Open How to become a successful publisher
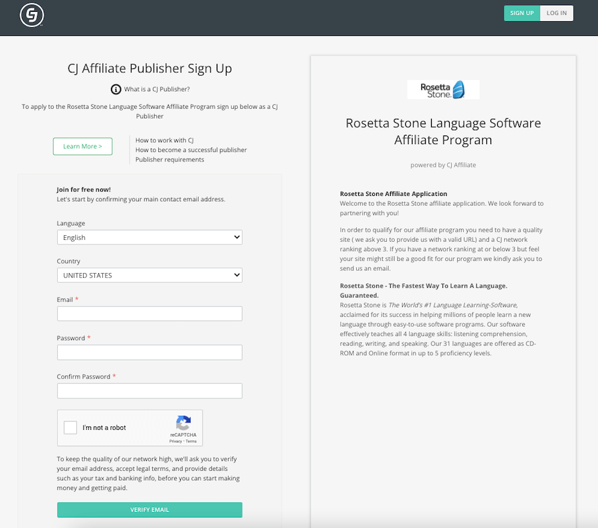 [191, 150]
